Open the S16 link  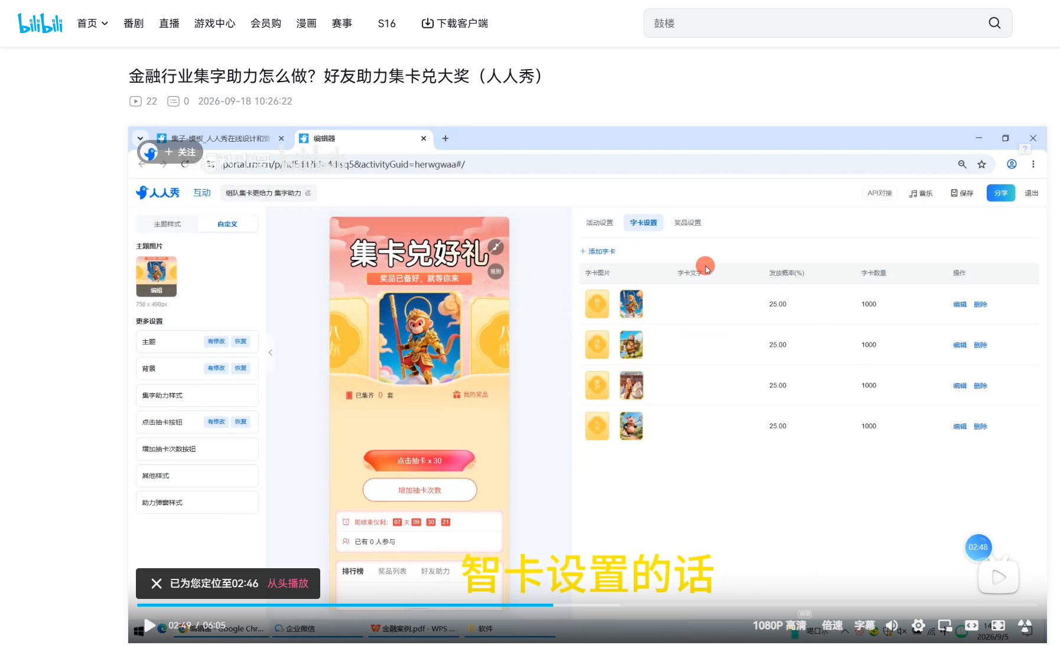[386, 23]
